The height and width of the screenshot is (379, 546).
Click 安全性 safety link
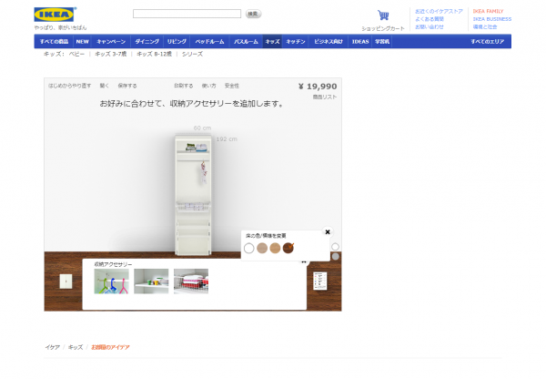click(x=232, y=86)
